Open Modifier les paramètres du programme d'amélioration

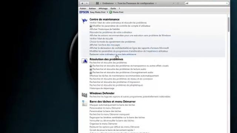(x=129, y=51)
